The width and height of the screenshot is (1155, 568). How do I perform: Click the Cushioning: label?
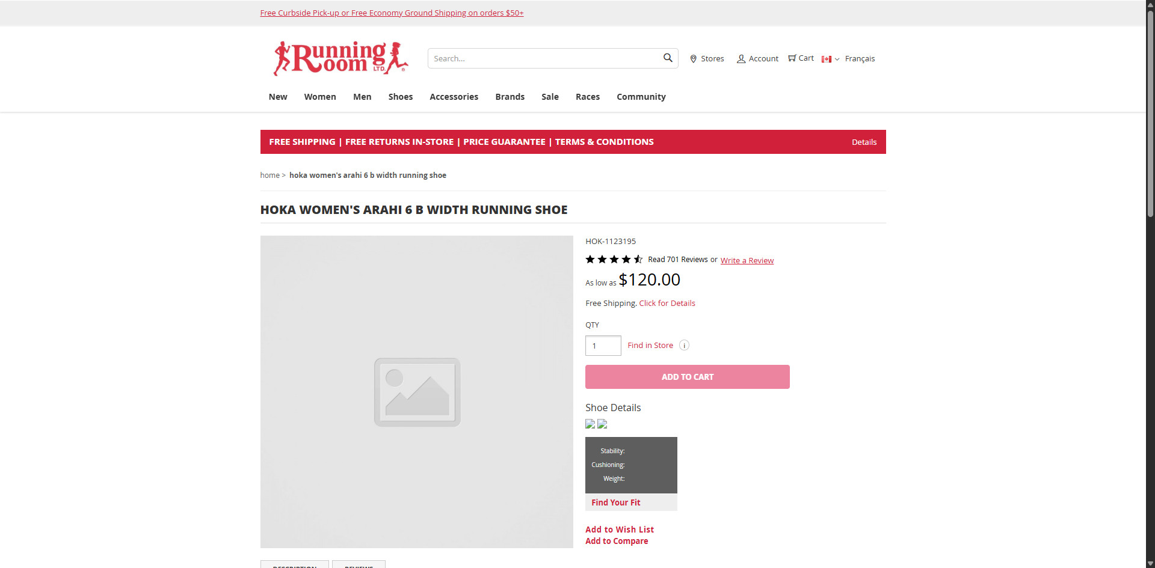tap(608, 465)
